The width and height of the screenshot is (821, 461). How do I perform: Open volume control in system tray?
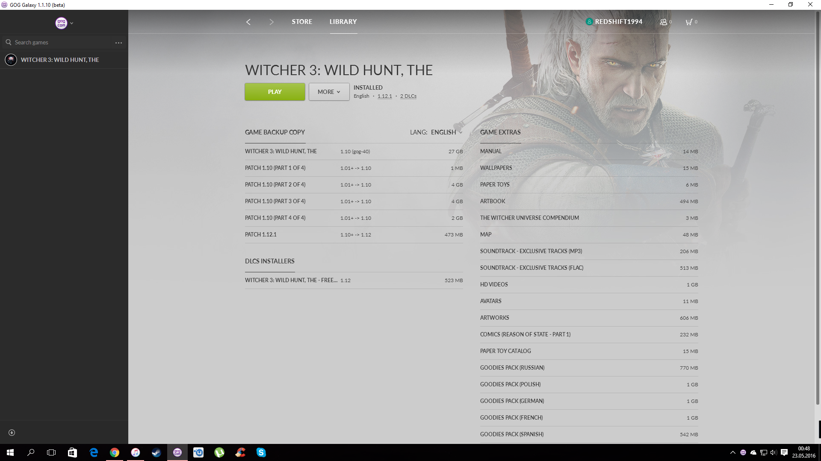[773, 452]
